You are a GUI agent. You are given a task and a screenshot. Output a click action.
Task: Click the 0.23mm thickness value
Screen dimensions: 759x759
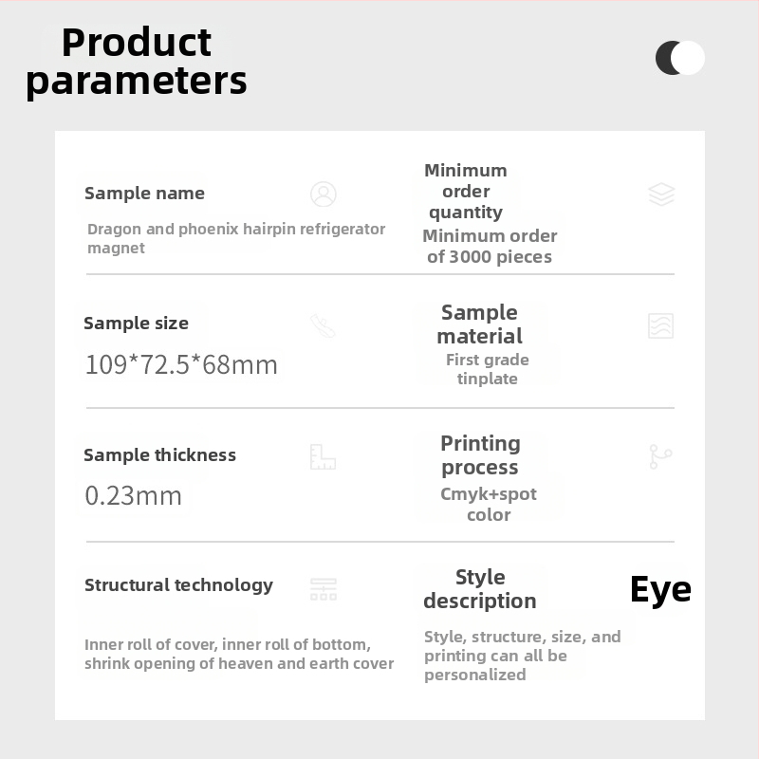133,495
